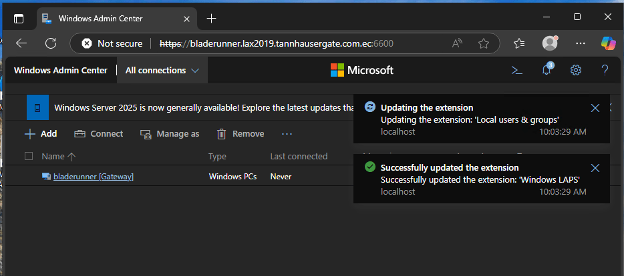Screen dimensions: 624x276
Task: Click the help question mark icon
Action: click(605, 70)
